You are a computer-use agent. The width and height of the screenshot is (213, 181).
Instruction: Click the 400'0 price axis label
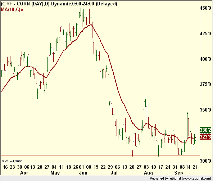tap(205, 59)
